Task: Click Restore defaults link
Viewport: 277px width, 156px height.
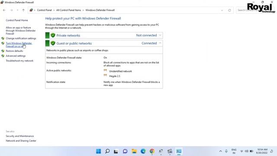Action: pyautogui.click(x=14, y=51)
